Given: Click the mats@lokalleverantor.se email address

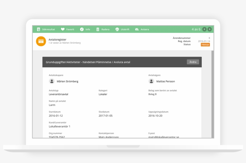Looking at the screenshot, I should coord(163,137).
